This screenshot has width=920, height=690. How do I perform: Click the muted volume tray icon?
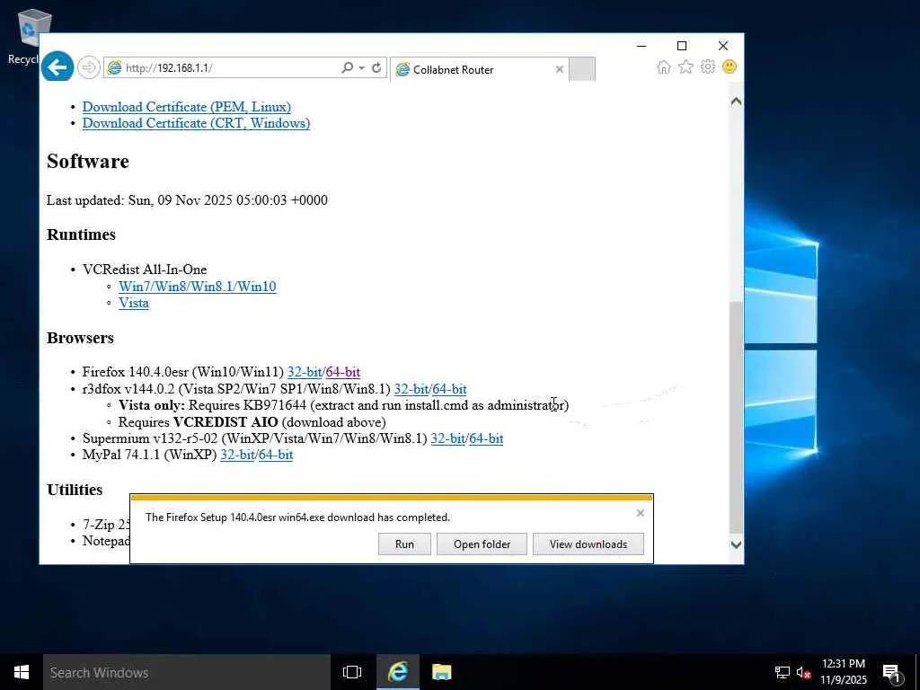pyautogui.click(x=803, y=673)
